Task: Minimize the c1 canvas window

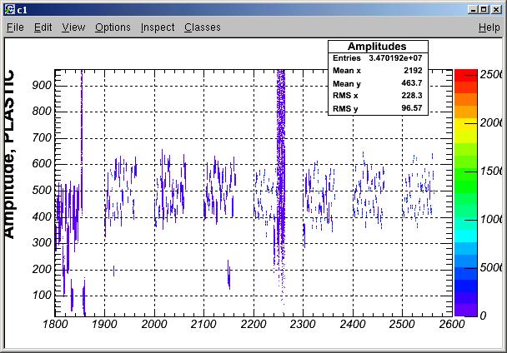Action: pos(473,10)
